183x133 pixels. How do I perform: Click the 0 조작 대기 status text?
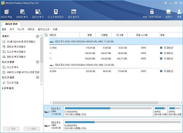(8, 88)
